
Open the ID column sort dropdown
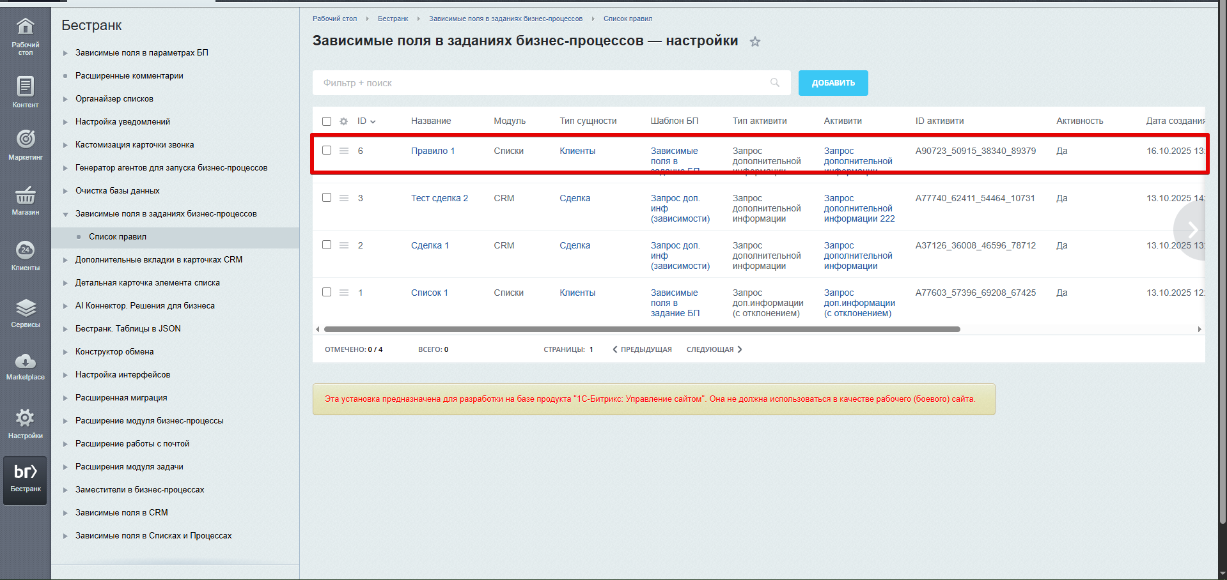point(373,121)
